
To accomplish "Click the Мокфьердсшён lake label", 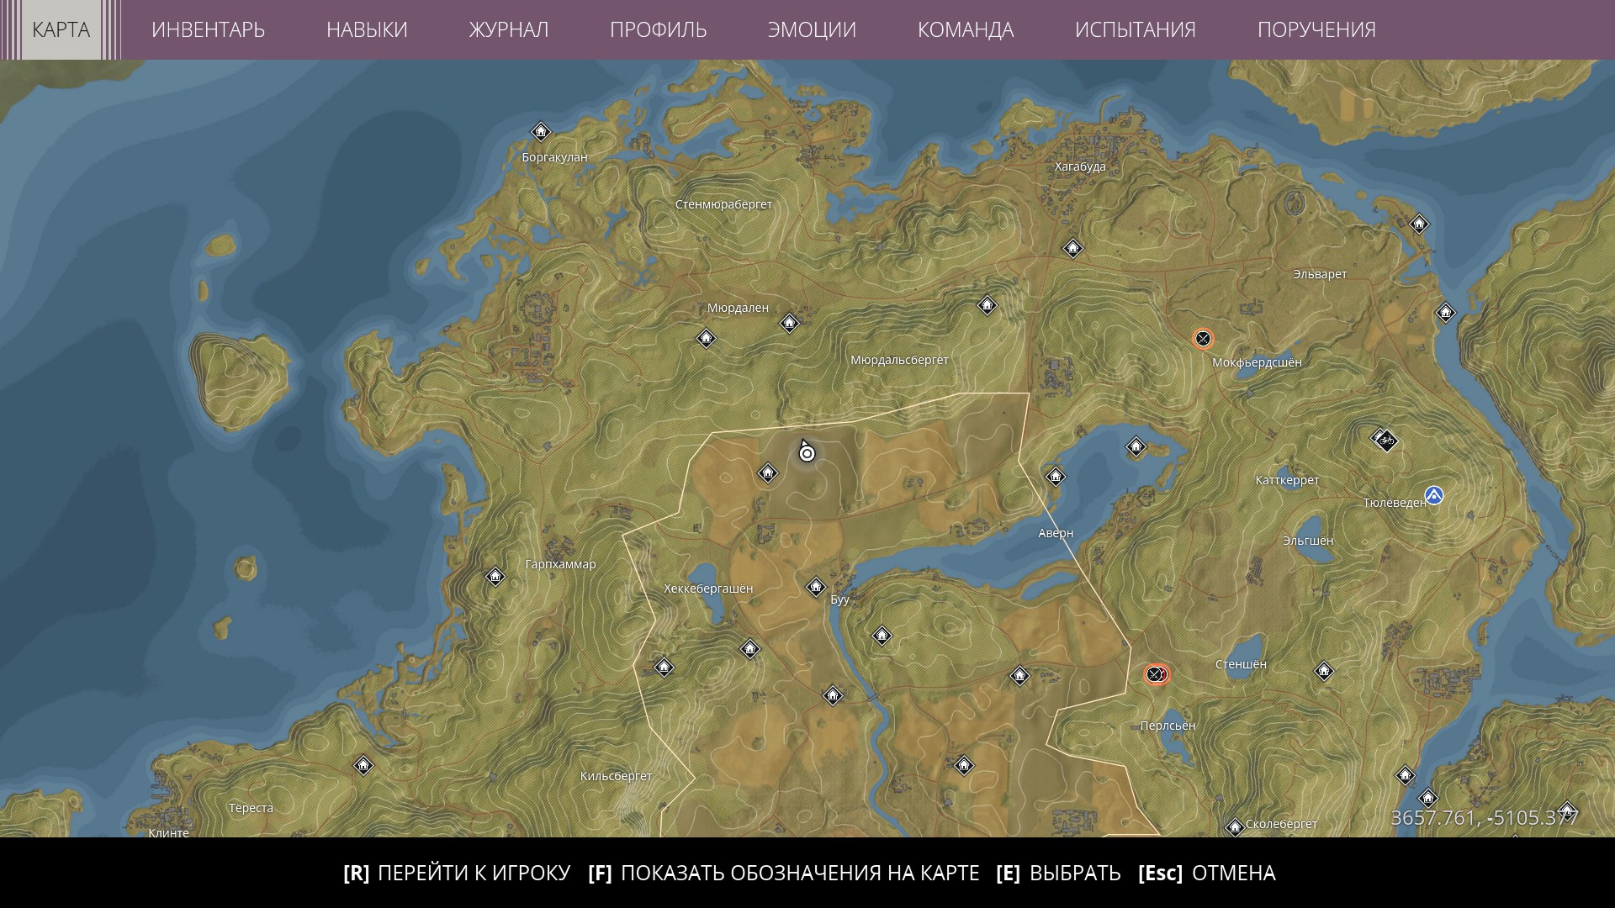I will tap(1257, 362).
